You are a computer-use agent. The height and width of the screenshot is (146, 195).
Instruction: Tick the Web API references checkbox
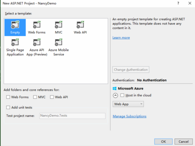point(52,97)
